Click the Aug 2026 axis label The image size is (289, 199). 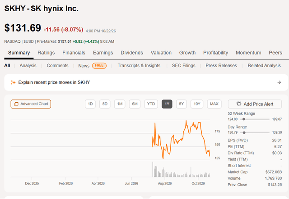[x=165, y=183]
